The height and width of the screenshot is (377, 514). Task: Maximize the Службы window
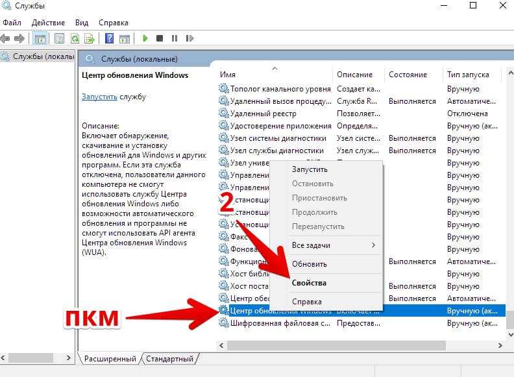(473, 6)
